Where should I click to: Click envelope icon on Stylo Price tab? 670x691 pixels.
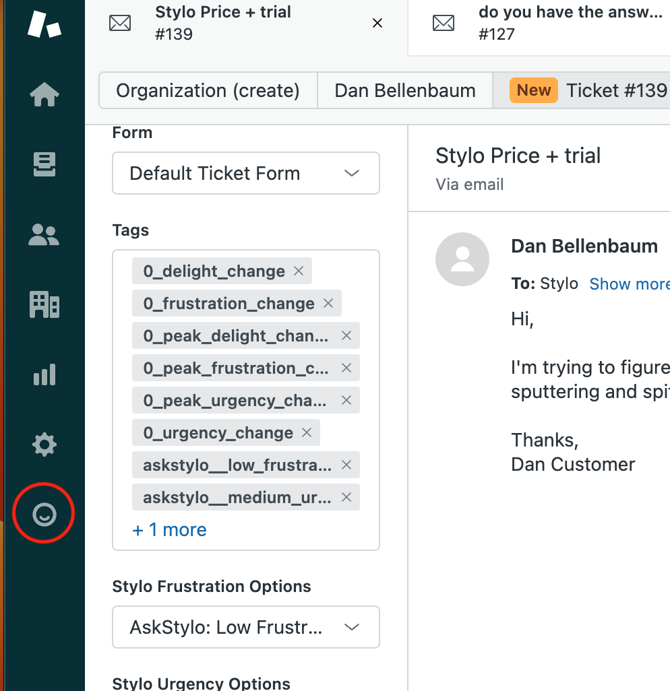click(x=120, y=23)
